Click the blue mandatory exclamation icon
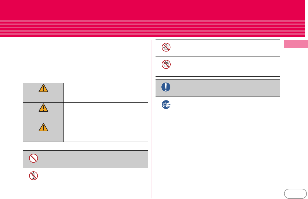The image size is (308, 199). click(x=166, y=87)
